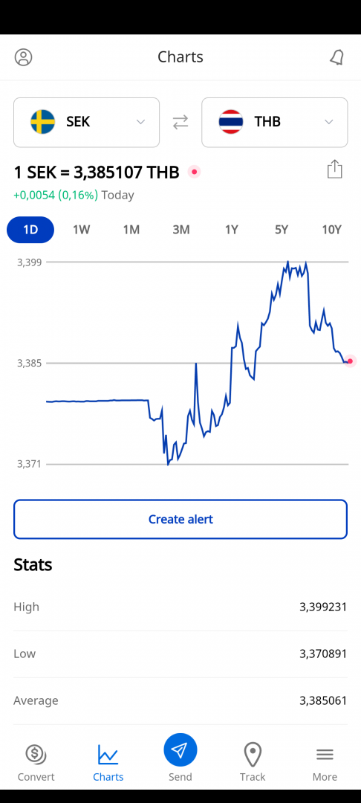This screenshot has height=803, width=361.
Task: Swap SEK and THB currencies
Action: pyautogui.click(x=180, y=123)
